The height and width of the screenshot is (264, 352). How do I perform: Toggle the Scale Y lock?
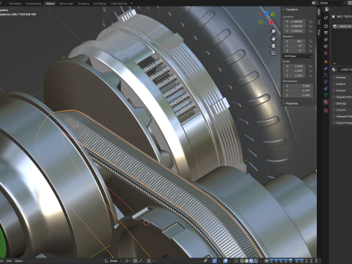pyautogui.click(x=310, y=71)
